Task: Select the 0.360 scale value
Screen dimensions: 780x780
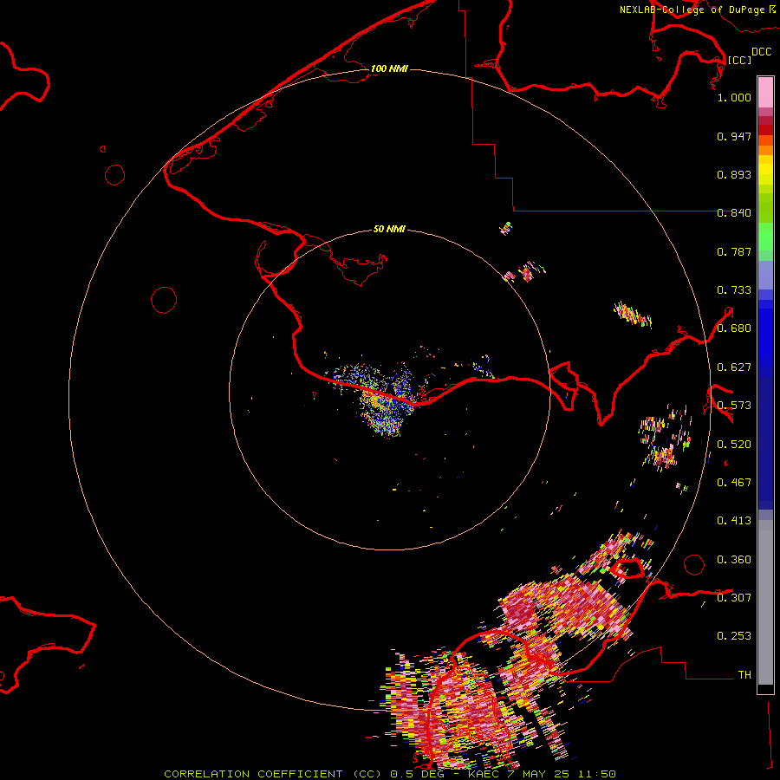Action: click(x=734, y=560)
